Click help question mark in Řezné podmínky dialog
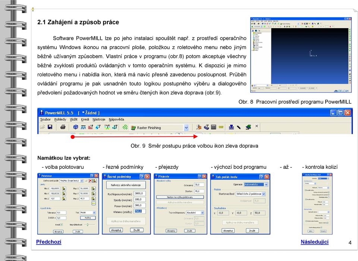The height and width of the screenshot is (261, 358). coord(142,176)
